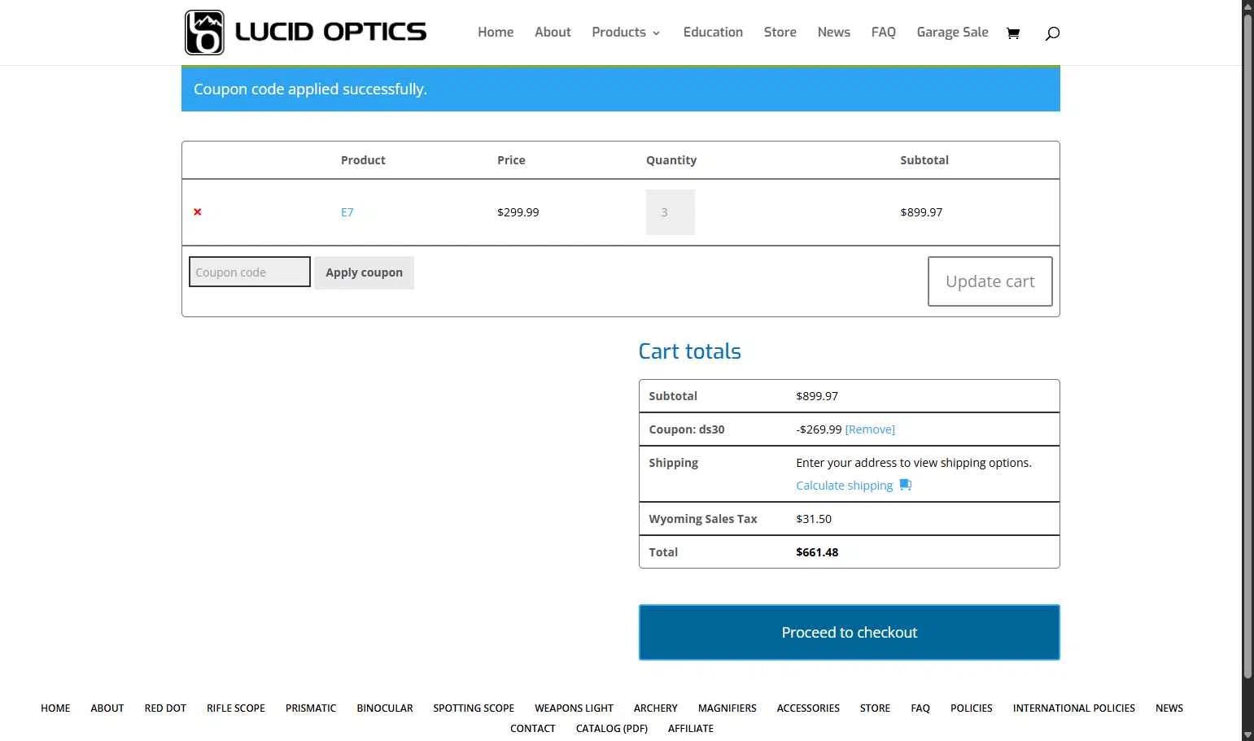Click the scrollbar up arrow
Screen dimensions: 1254x741
coord(1247,6)
